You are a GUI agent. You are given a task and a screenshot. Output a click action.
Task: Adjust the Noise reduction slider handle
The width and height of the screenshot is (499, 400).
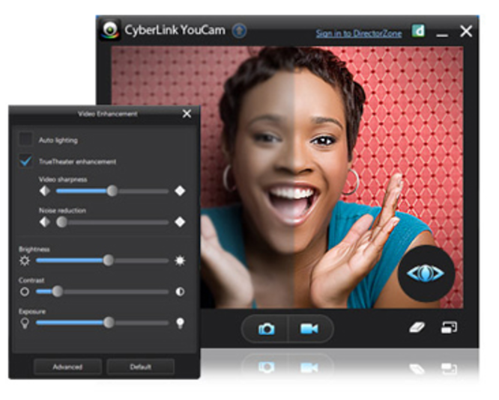(x=61, y=222)
